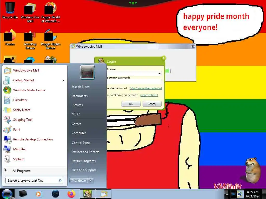
Task: Open AstroPop Deluxe desktop icon
Action: [30, 39]
